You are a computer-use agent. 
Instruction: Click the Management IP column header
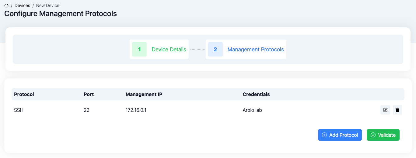144,94
